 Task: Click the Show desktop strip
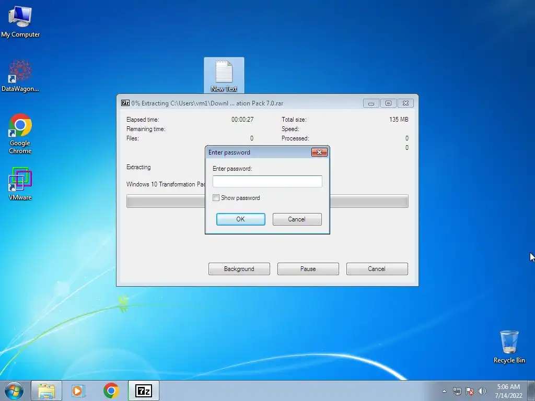pyautogui.click(x=531, y=391)
